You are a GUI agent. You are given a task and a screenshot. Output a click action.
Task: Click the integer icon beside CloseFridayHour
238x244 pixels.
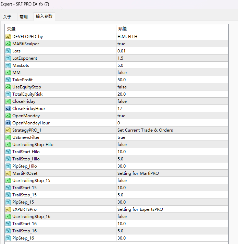[8, 108]
